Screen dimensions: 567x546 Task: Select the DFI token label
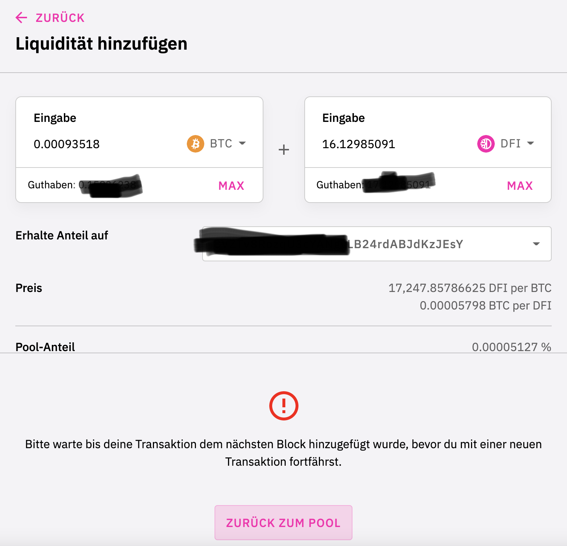click(510, 143)
